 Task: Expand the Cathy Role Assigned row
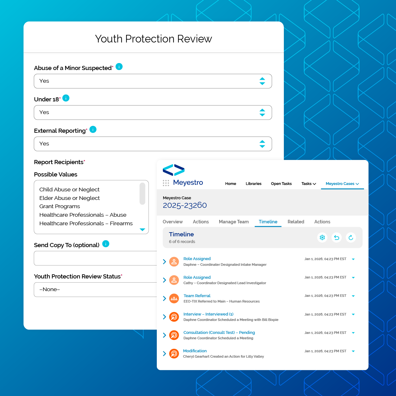pyautogui.click(x=164, y=280)
